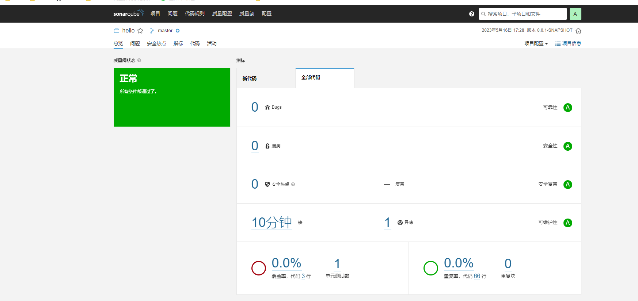Click the project information list icon
The image size is (638, 301).
[558, 44]
